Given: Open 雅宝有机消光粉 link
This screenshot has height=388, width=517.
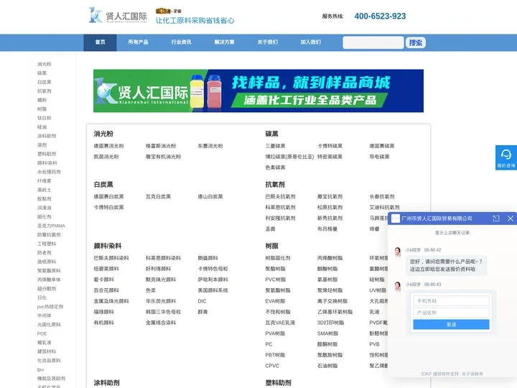Looking at the screenshot, I should [164, 157].
